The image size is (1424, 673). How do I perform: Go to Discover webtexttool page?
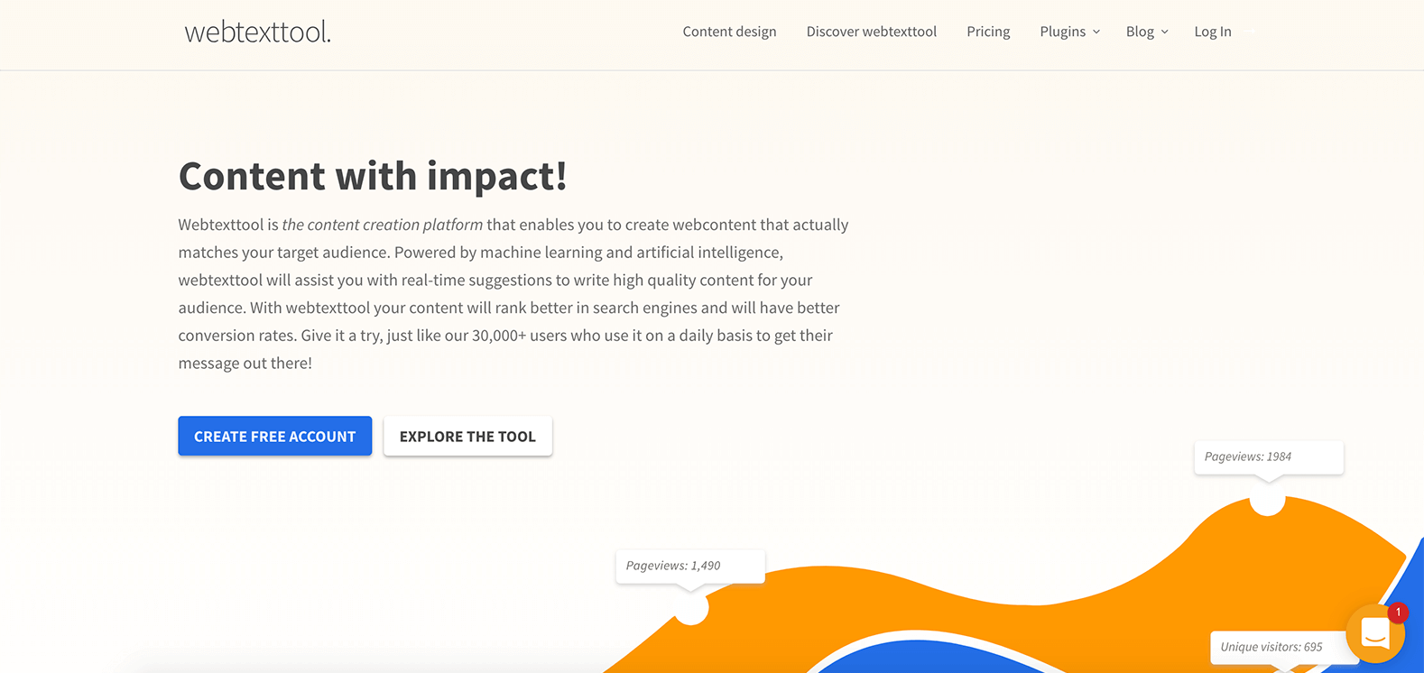(871, 32)
